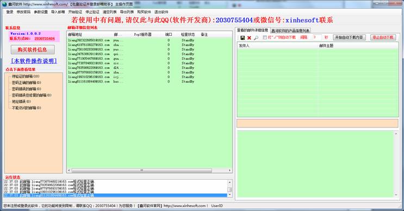Click the mailbox list horizontal scrollbar thumb
The image size is (404, 211).
pyautogui.click(x=142, y=170)
